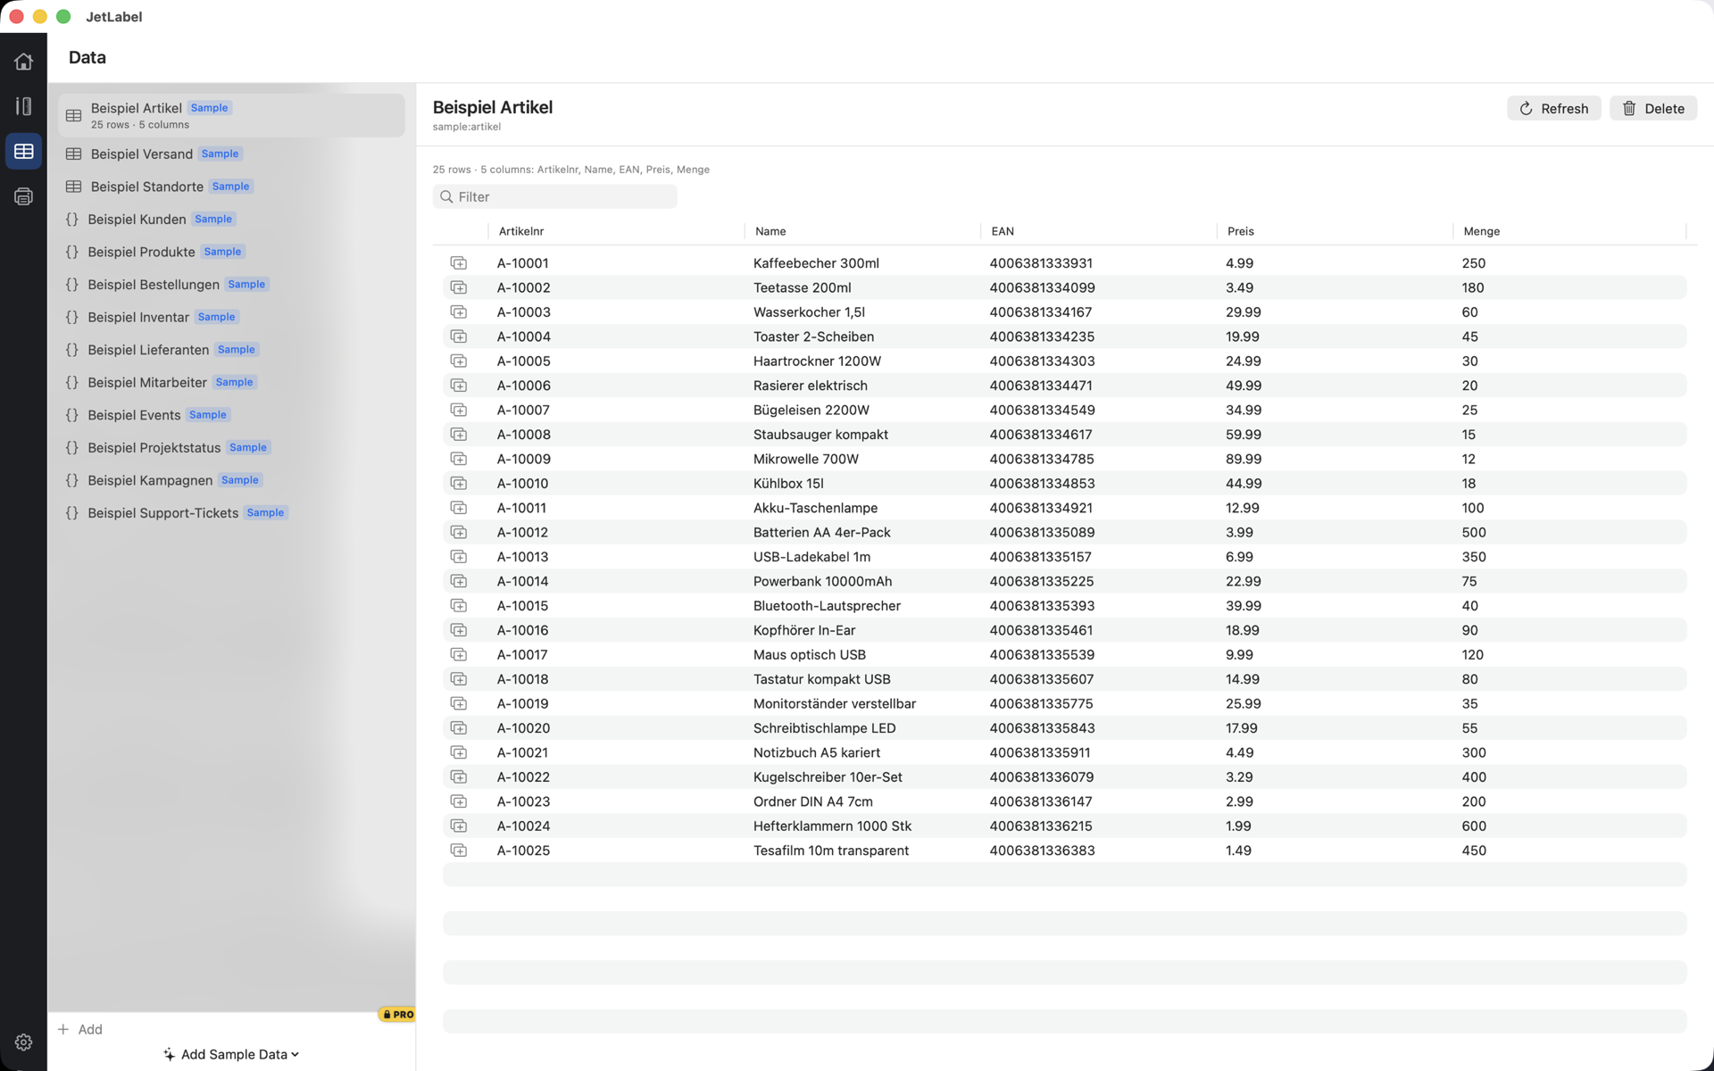The image size is (1714, 1071).
Task: Click Add to create a data source
Action: [x=80, y=1029]
